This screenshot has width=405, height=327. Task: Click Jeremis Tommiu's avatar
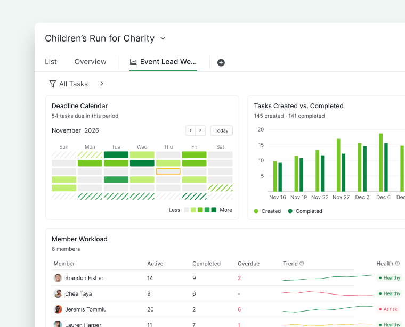click(x=58, y=309)
